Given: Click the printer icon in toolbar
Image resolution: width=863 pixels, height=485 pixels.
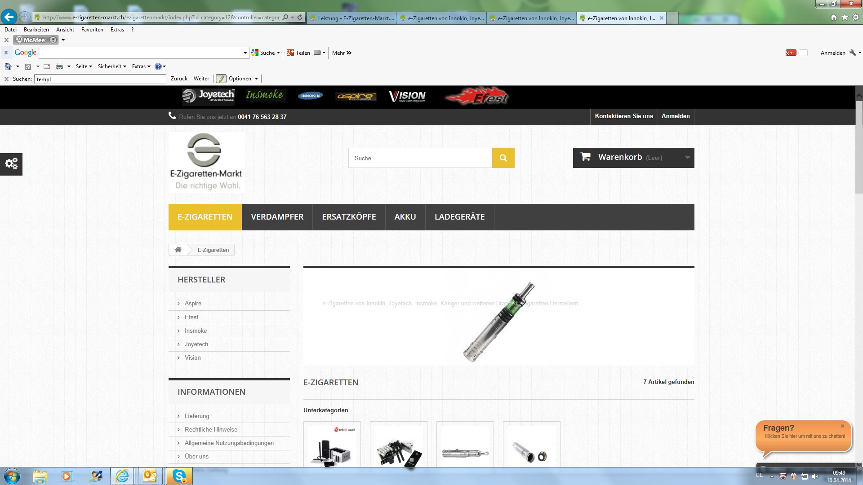Looking at the screenshot, I should [x=59, y=66].
